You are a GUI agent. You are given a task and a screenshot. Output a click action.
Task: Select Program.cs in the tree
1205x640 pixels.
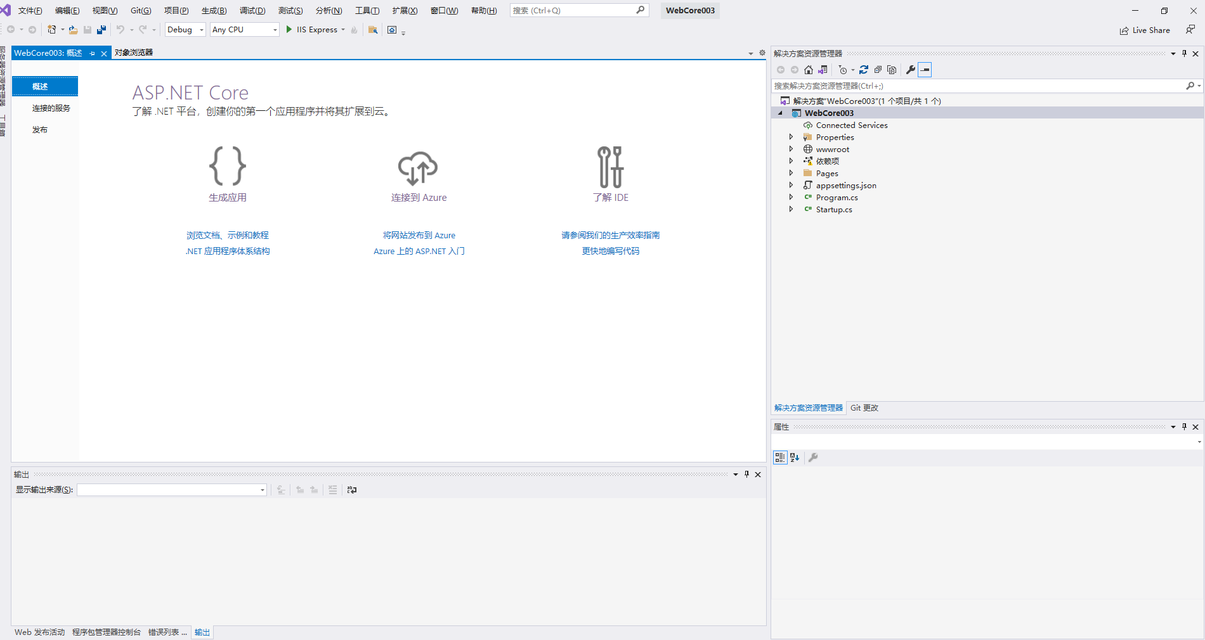(837, 197)
